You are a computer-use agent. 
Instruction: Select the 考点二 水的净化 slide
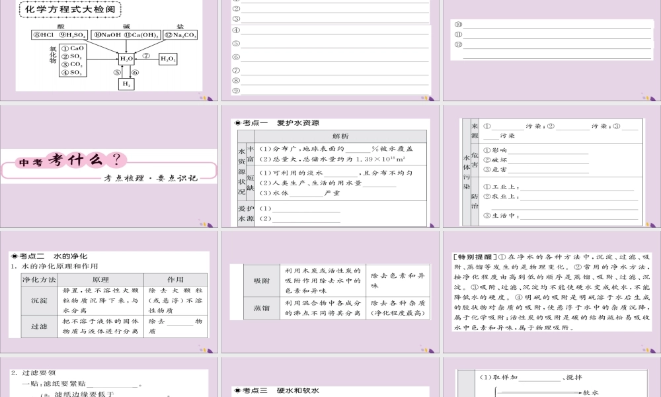[x=109, y=292]
